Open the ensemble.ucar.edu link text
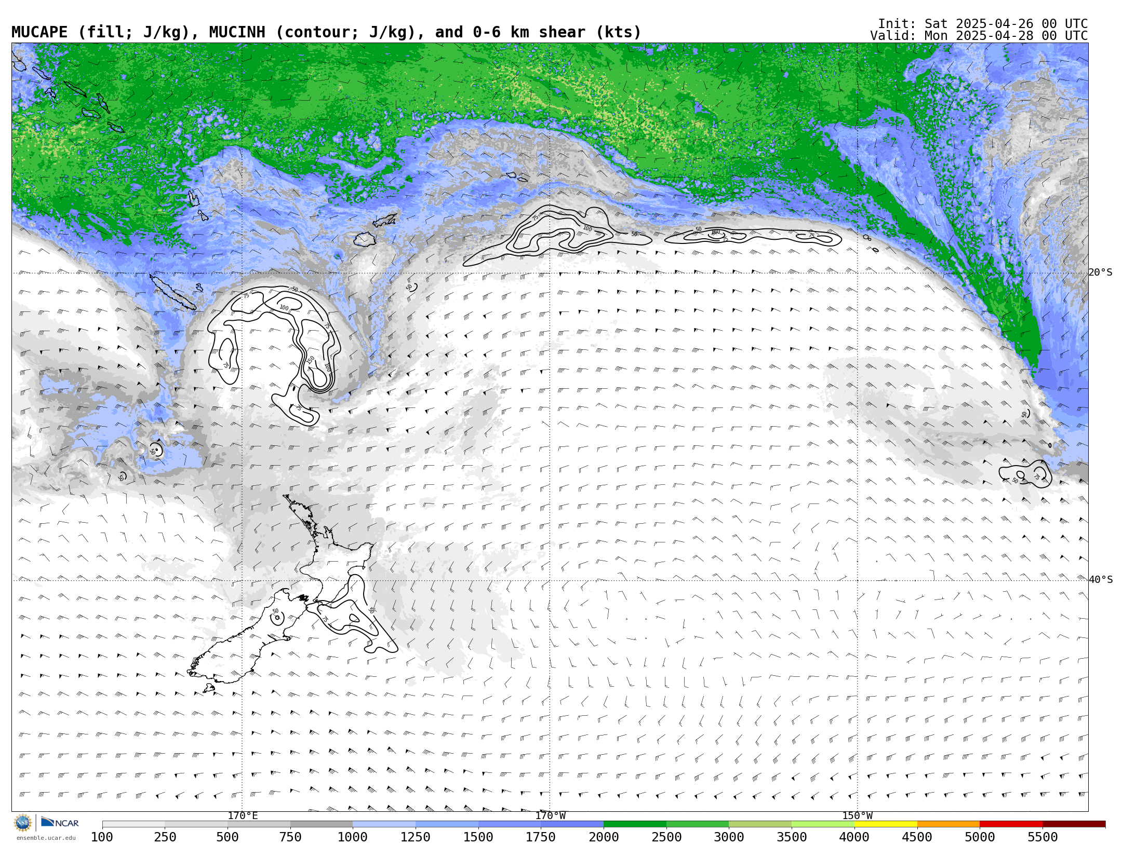 [46, 838]
